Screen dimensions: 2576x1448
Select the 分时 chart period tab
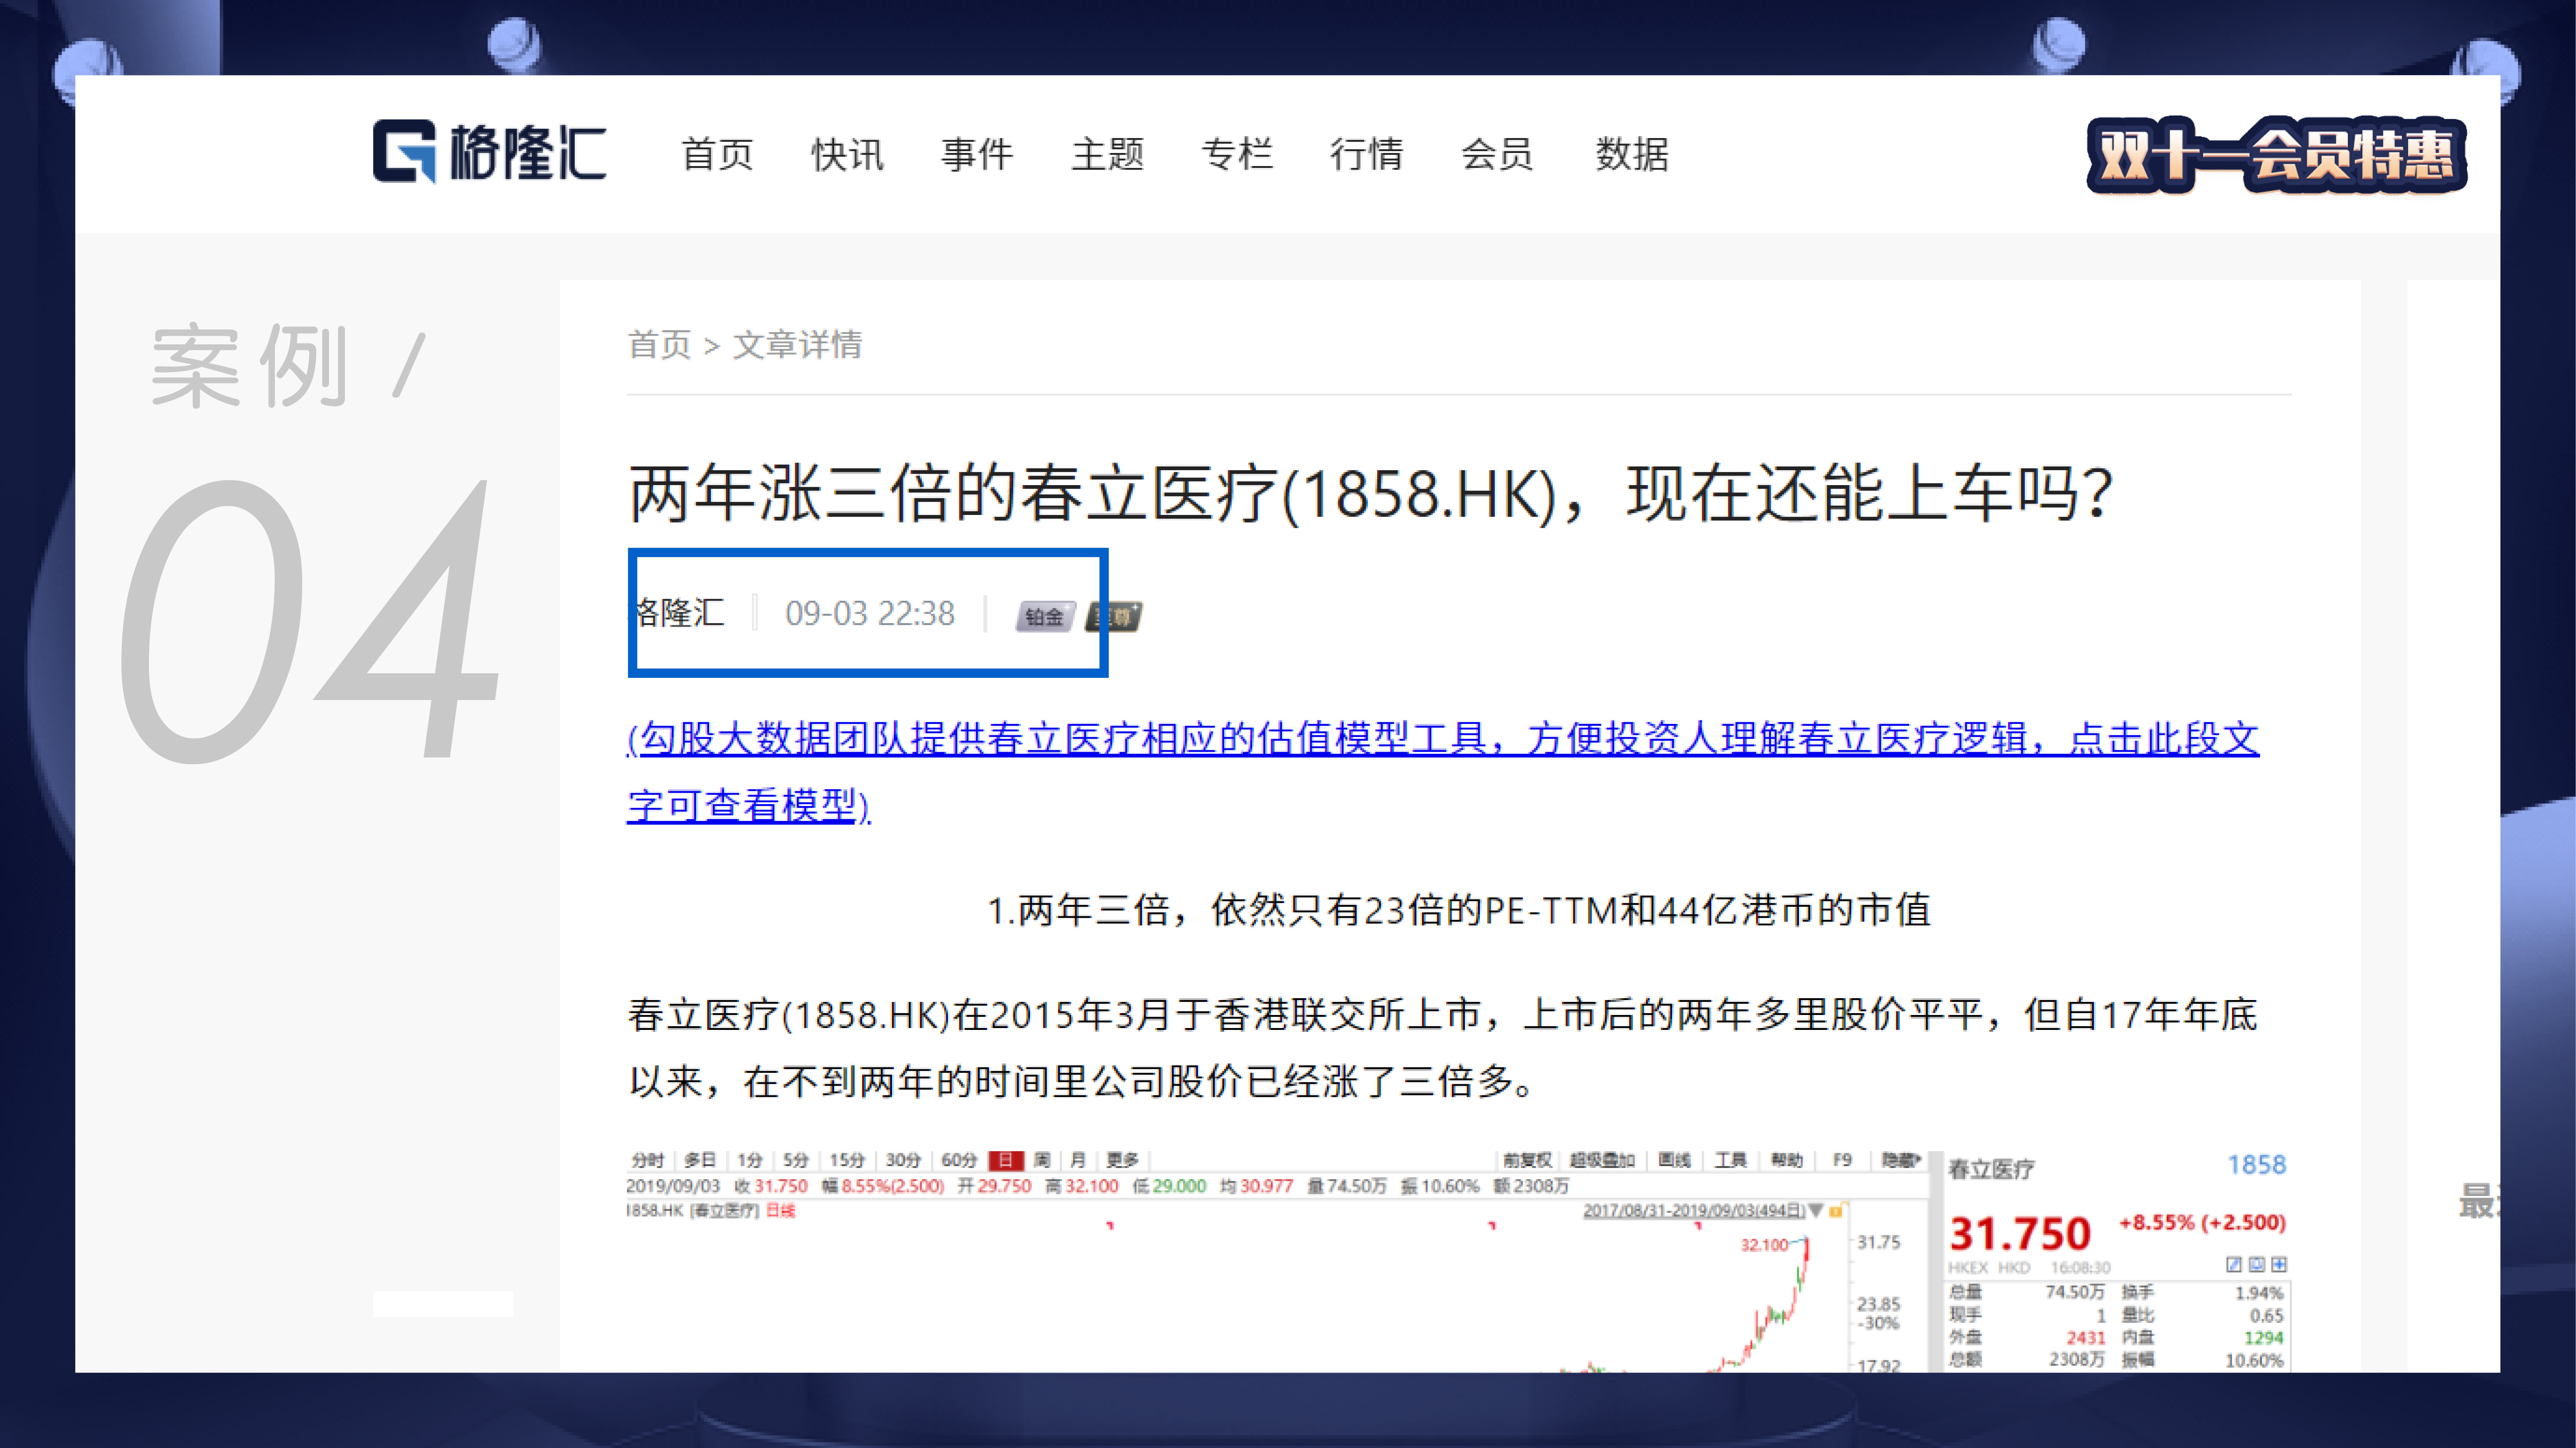coord(648,1160)
